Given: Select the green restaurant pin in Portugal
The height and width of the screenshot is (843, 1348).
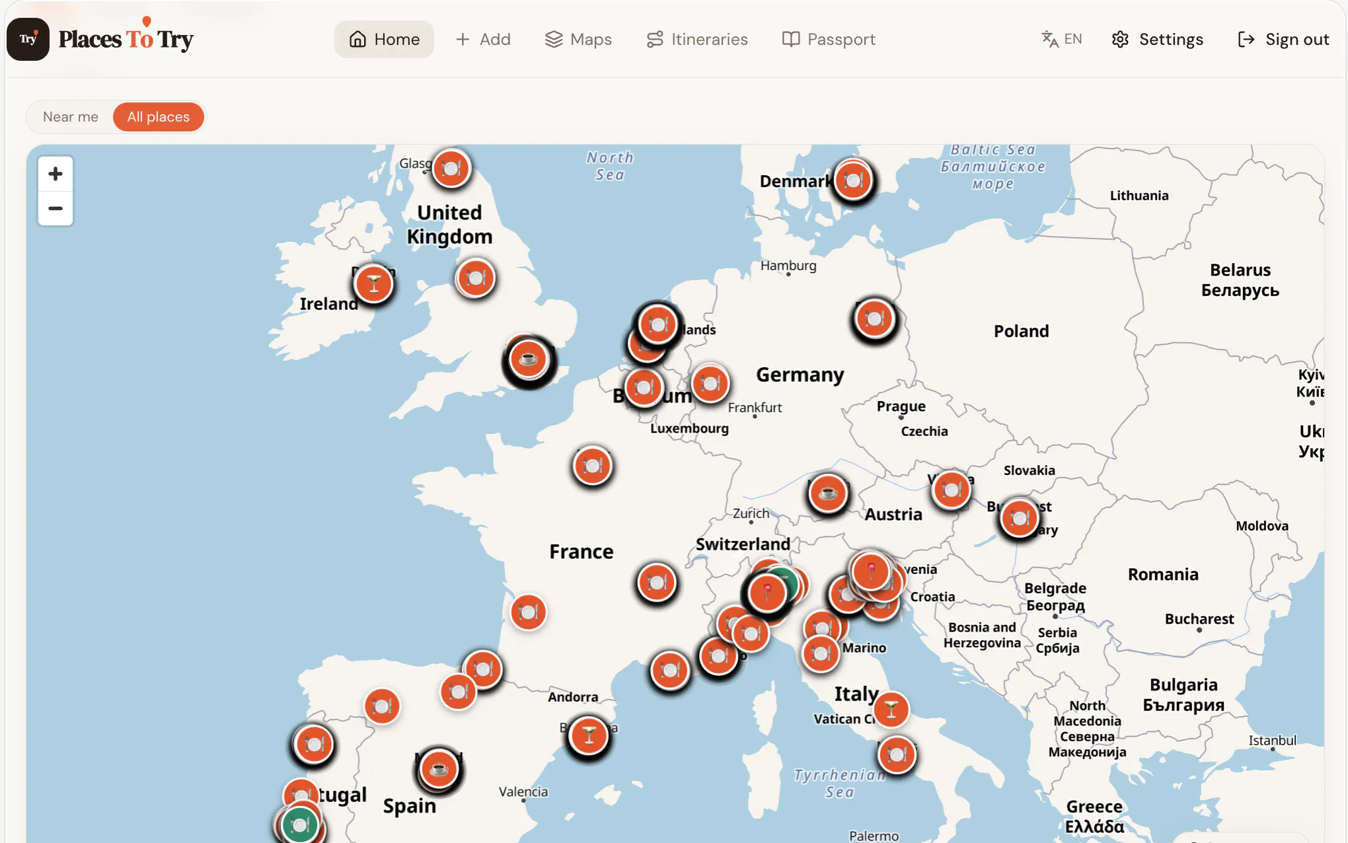Looking at the screenshot, I should tap(300, 825).
